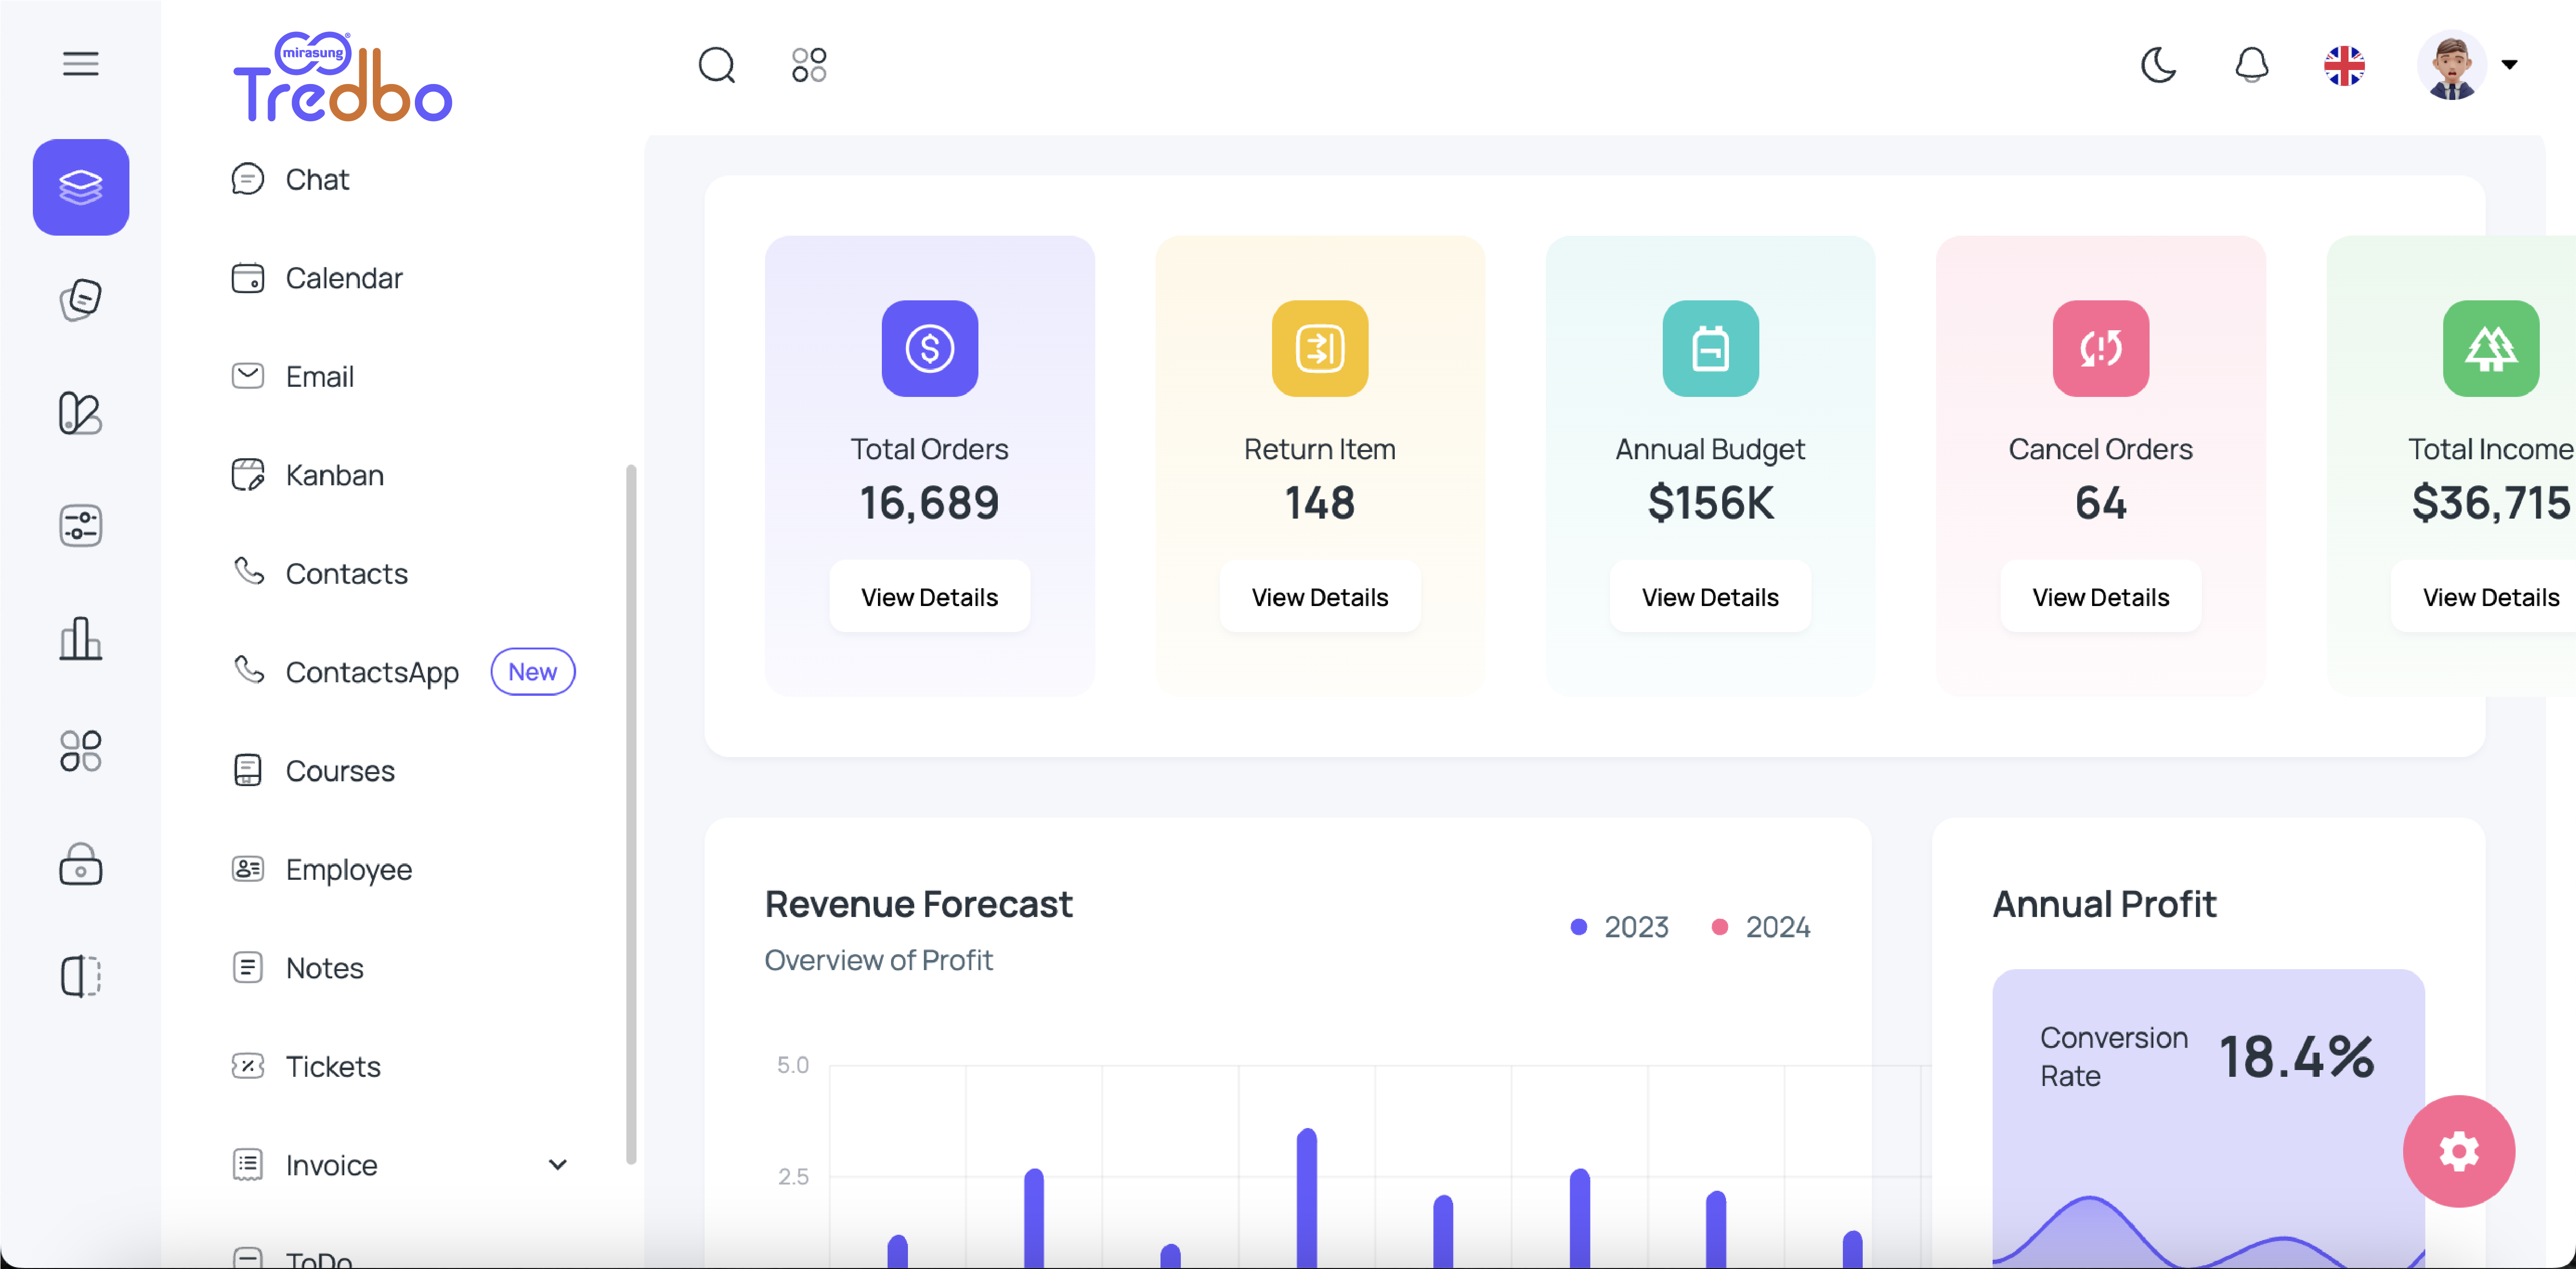Click the Annual Profit heading
This screenshot has height=1269, width=2576.
point(2104,904)
